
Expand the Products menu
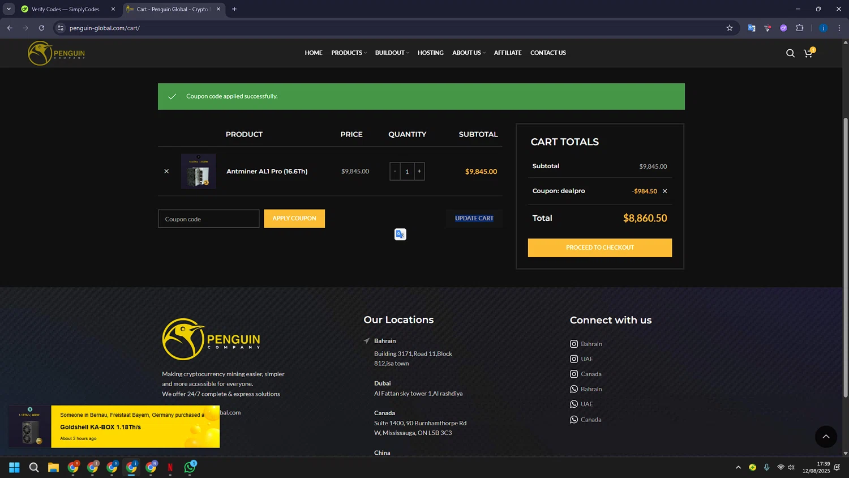tap(349, 53)
